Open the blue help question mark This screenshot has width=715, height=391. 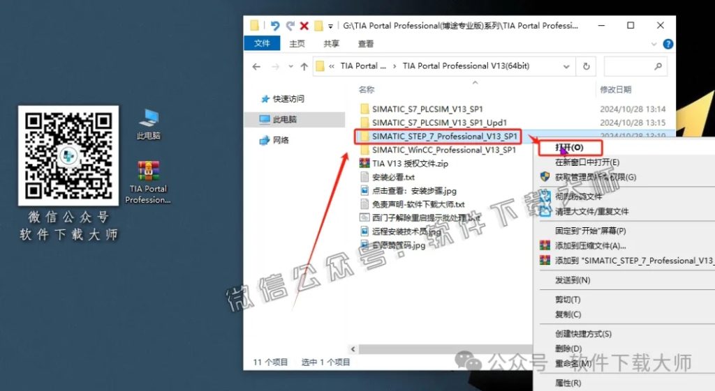(x=668, y=44)
